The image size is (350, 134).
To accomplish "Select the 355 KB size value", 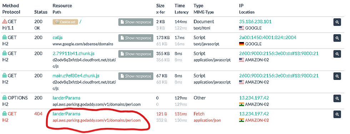I will pos(163,54).
